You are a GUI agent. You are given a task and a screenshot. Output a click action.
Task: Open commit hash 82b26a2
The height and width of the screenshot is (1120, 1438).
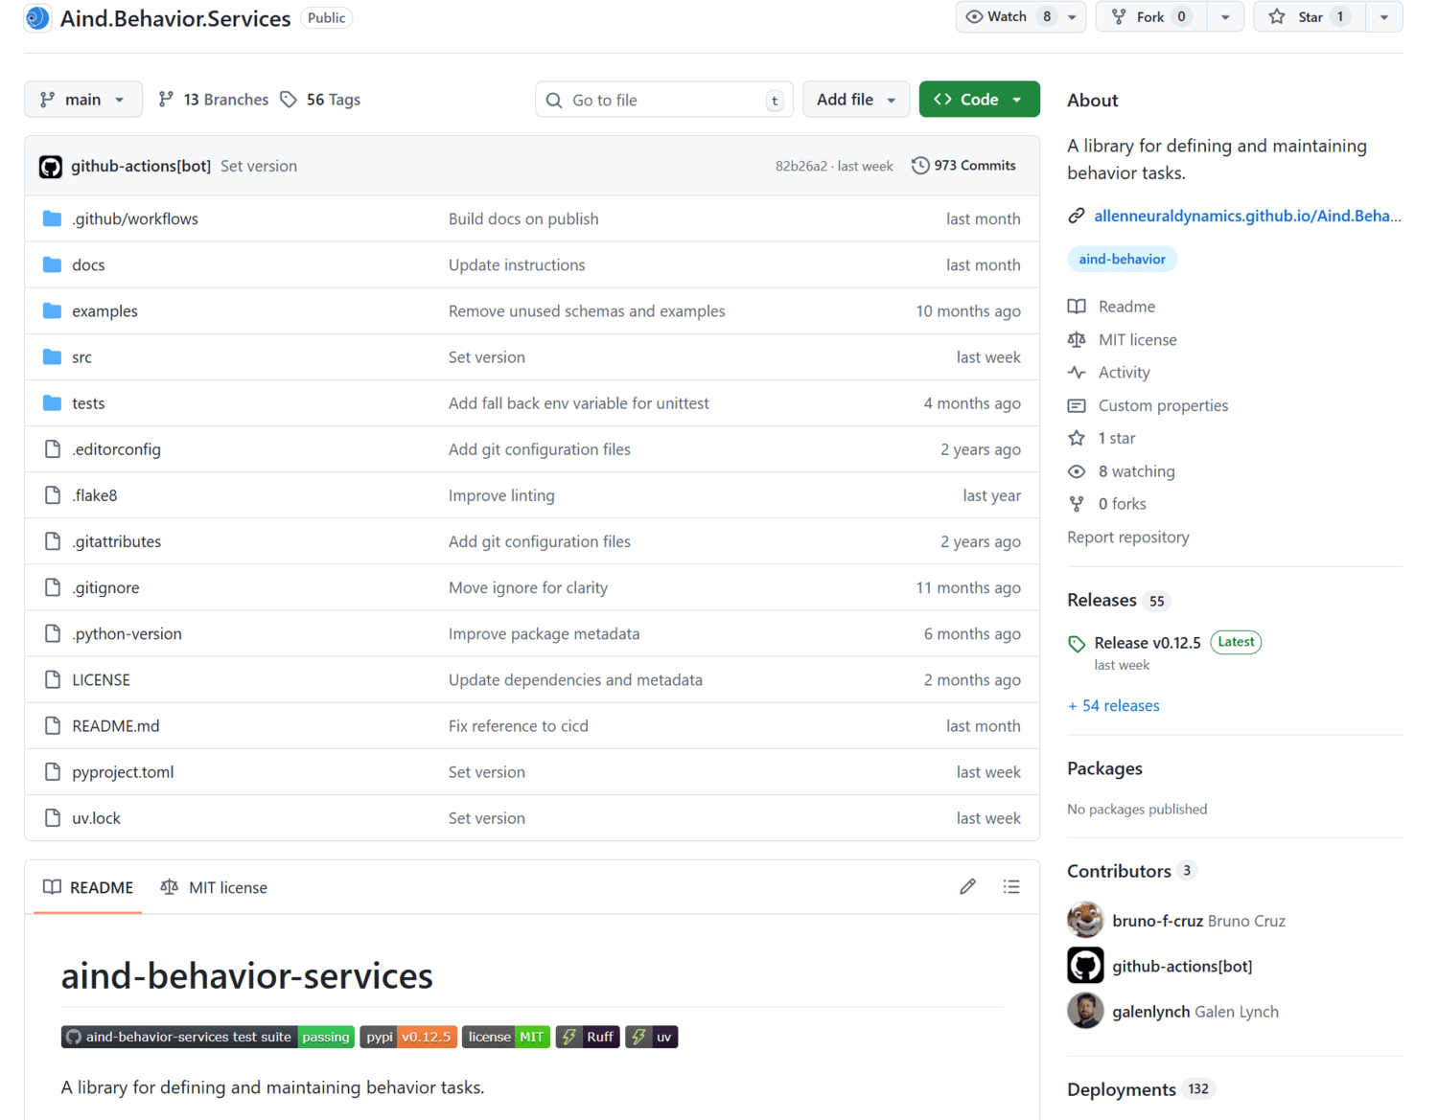pos(800,166)
